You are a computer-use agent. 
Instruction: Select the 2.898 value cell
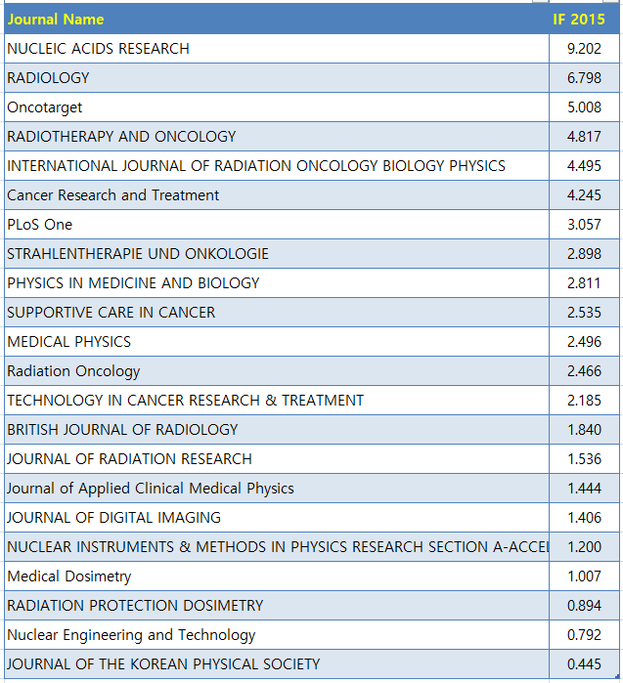(584, 253)
